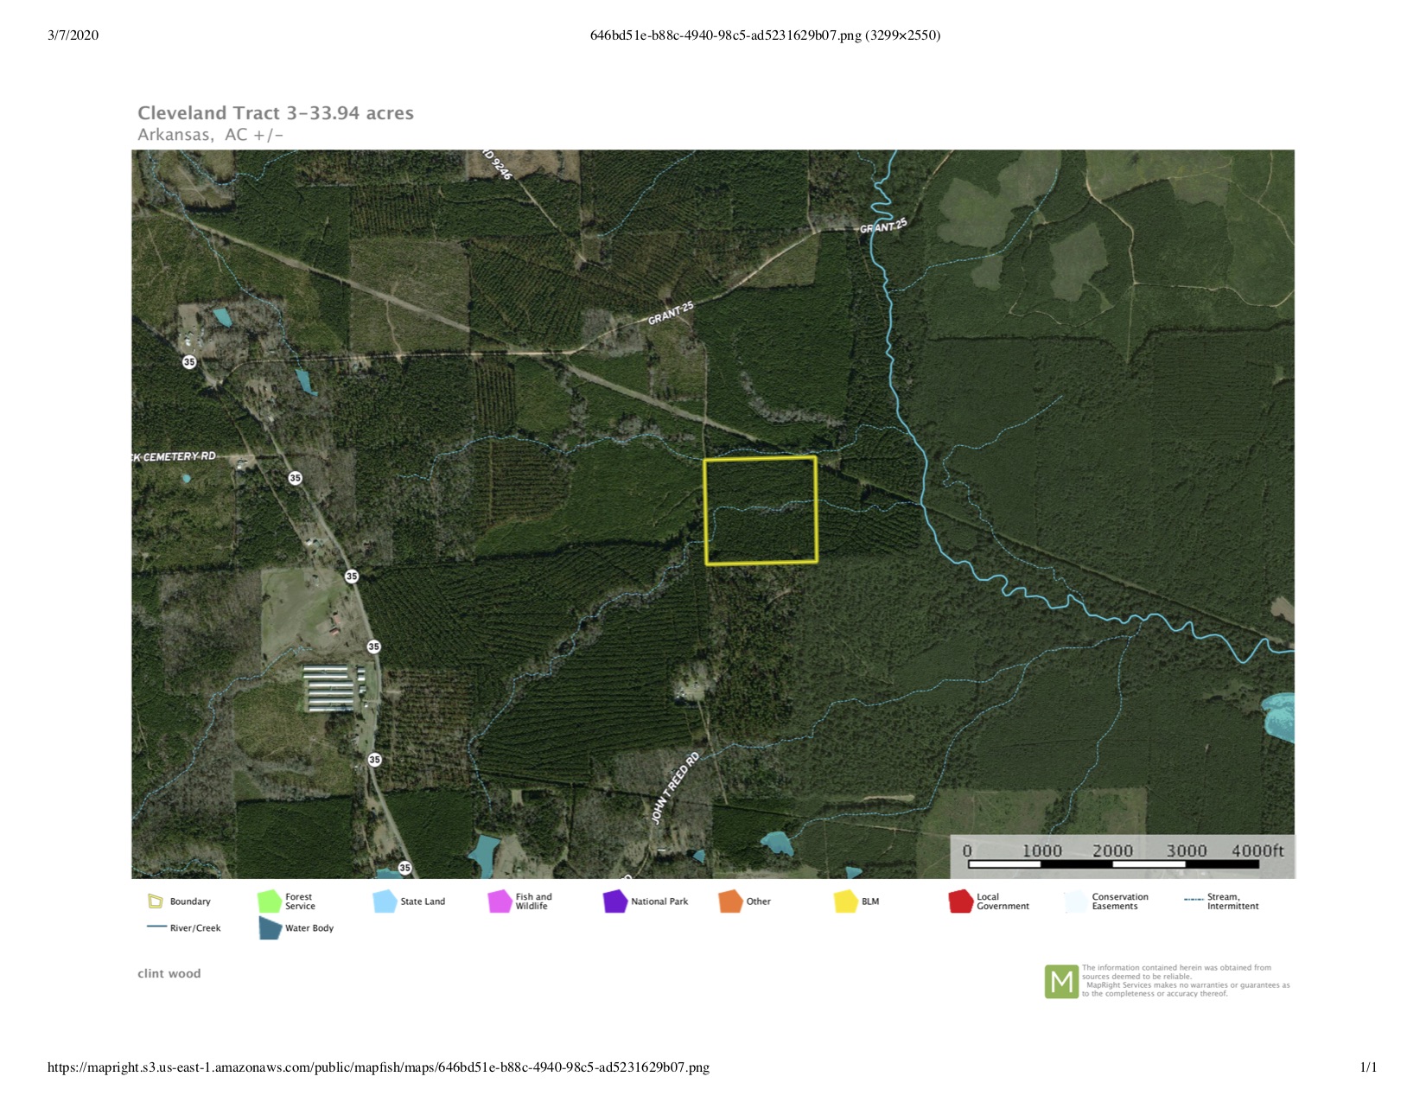Click the PNG filename header text
Viewport: 1426px width, 1102px height.
(765, 35)
